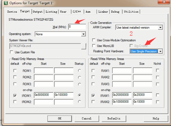Switch to the Linker tab
The image size is (171, 126).
[103, 12]
